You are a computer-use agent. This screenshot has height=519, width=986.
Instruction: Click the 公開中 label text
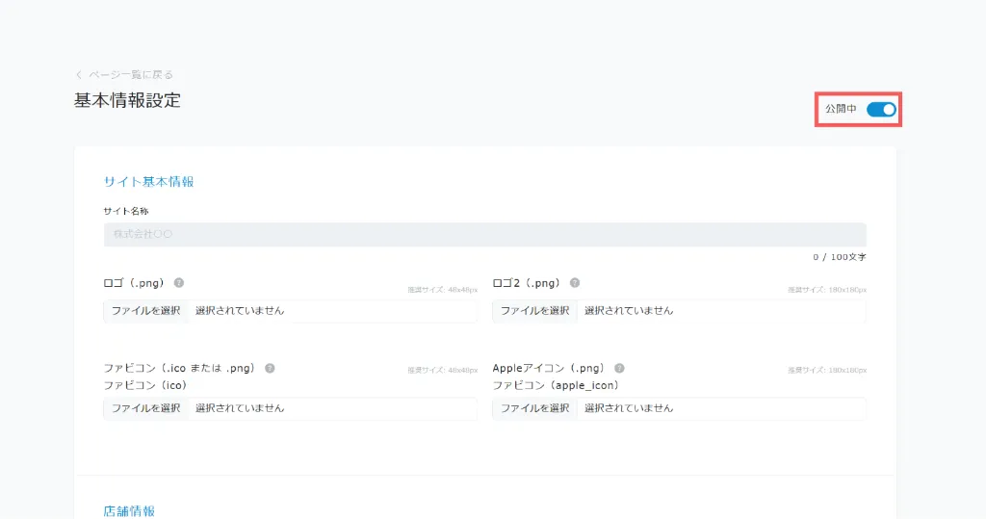(841, 110)
